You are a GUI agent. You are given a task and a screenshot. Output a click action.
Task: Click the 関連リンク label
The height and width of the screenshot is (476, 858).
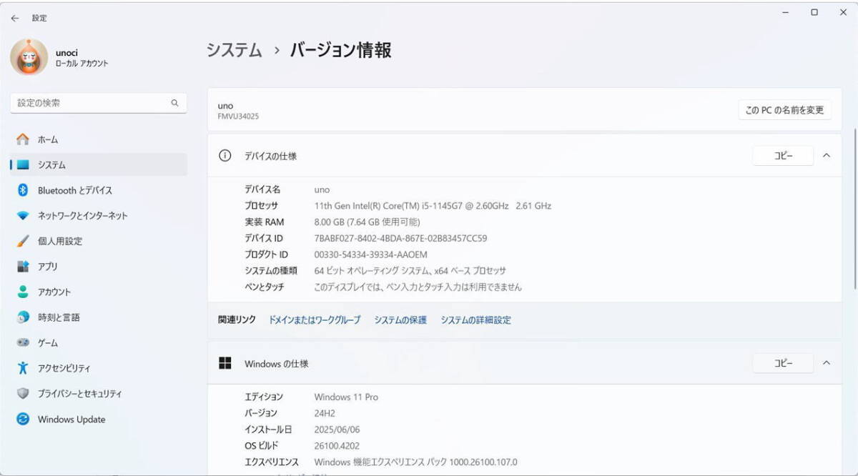237,320
